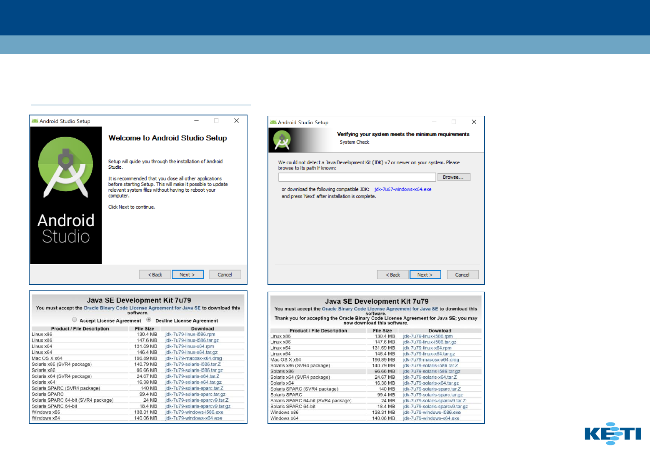Click the 'Download' column header in the license-accepted table
Screen dimensions: 650x450
click(x=440, y=331)
